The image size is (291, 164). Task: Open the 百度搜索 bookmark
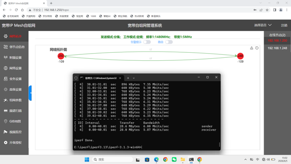coord(62,16)
